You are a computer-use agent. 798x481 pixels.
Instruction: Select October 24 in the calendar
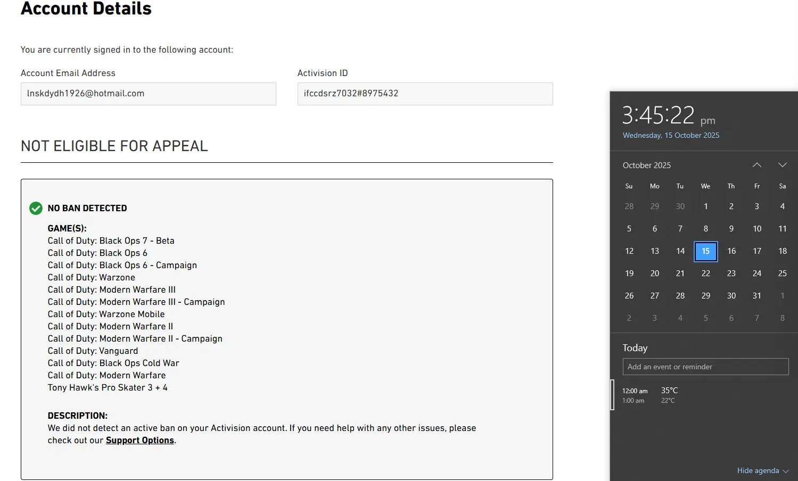click(757, 273)
